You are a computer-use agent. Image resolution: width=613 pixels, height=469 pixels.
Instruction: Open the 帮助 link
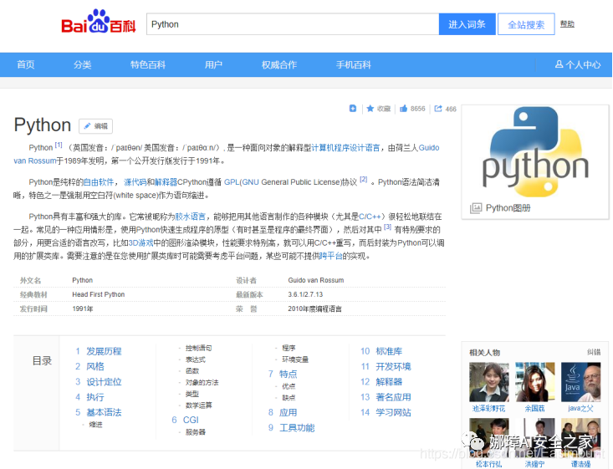click(567, 24)
